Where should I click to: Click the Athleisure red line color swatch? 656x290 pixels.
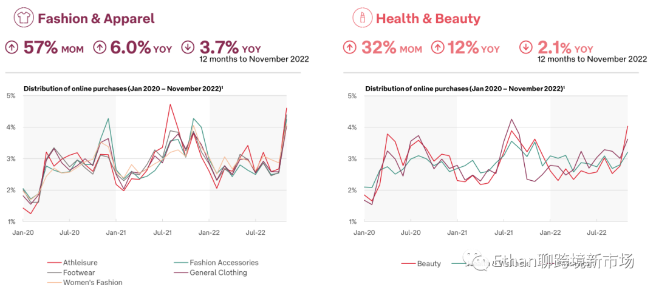pyautogui.click(x=53, y=263)
